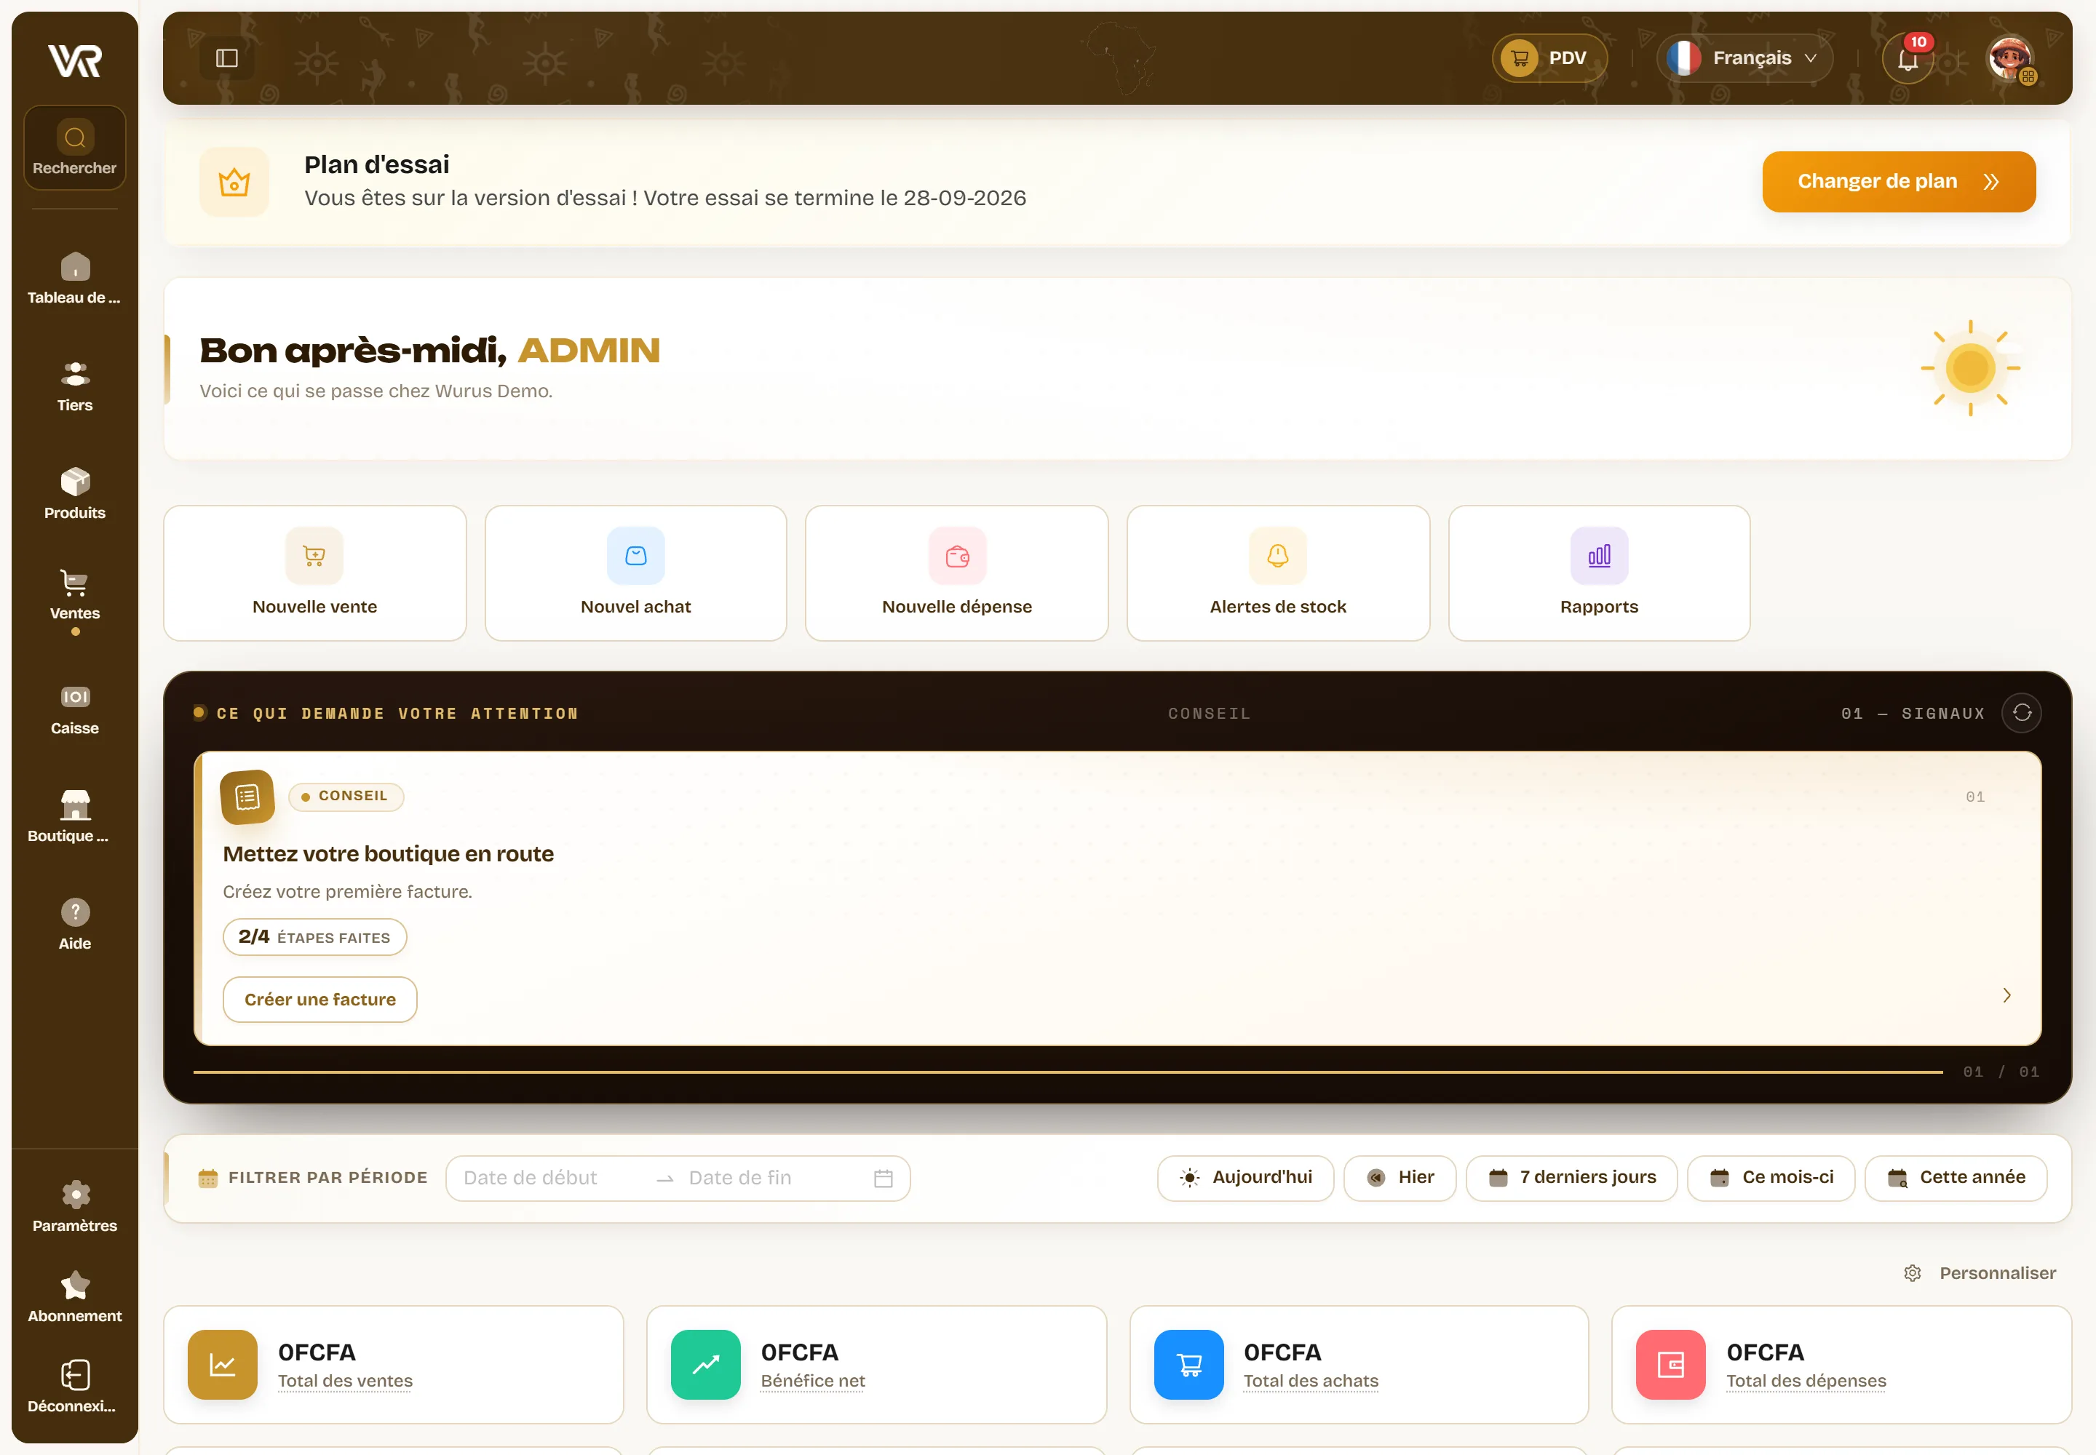
Task: Click the 2/4 étapes faites progress badge
Action: [x=314, y=937]
